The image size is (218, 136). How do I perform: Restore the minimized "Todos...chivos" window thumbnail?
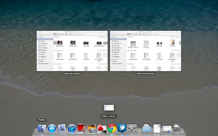click(109, 108)
